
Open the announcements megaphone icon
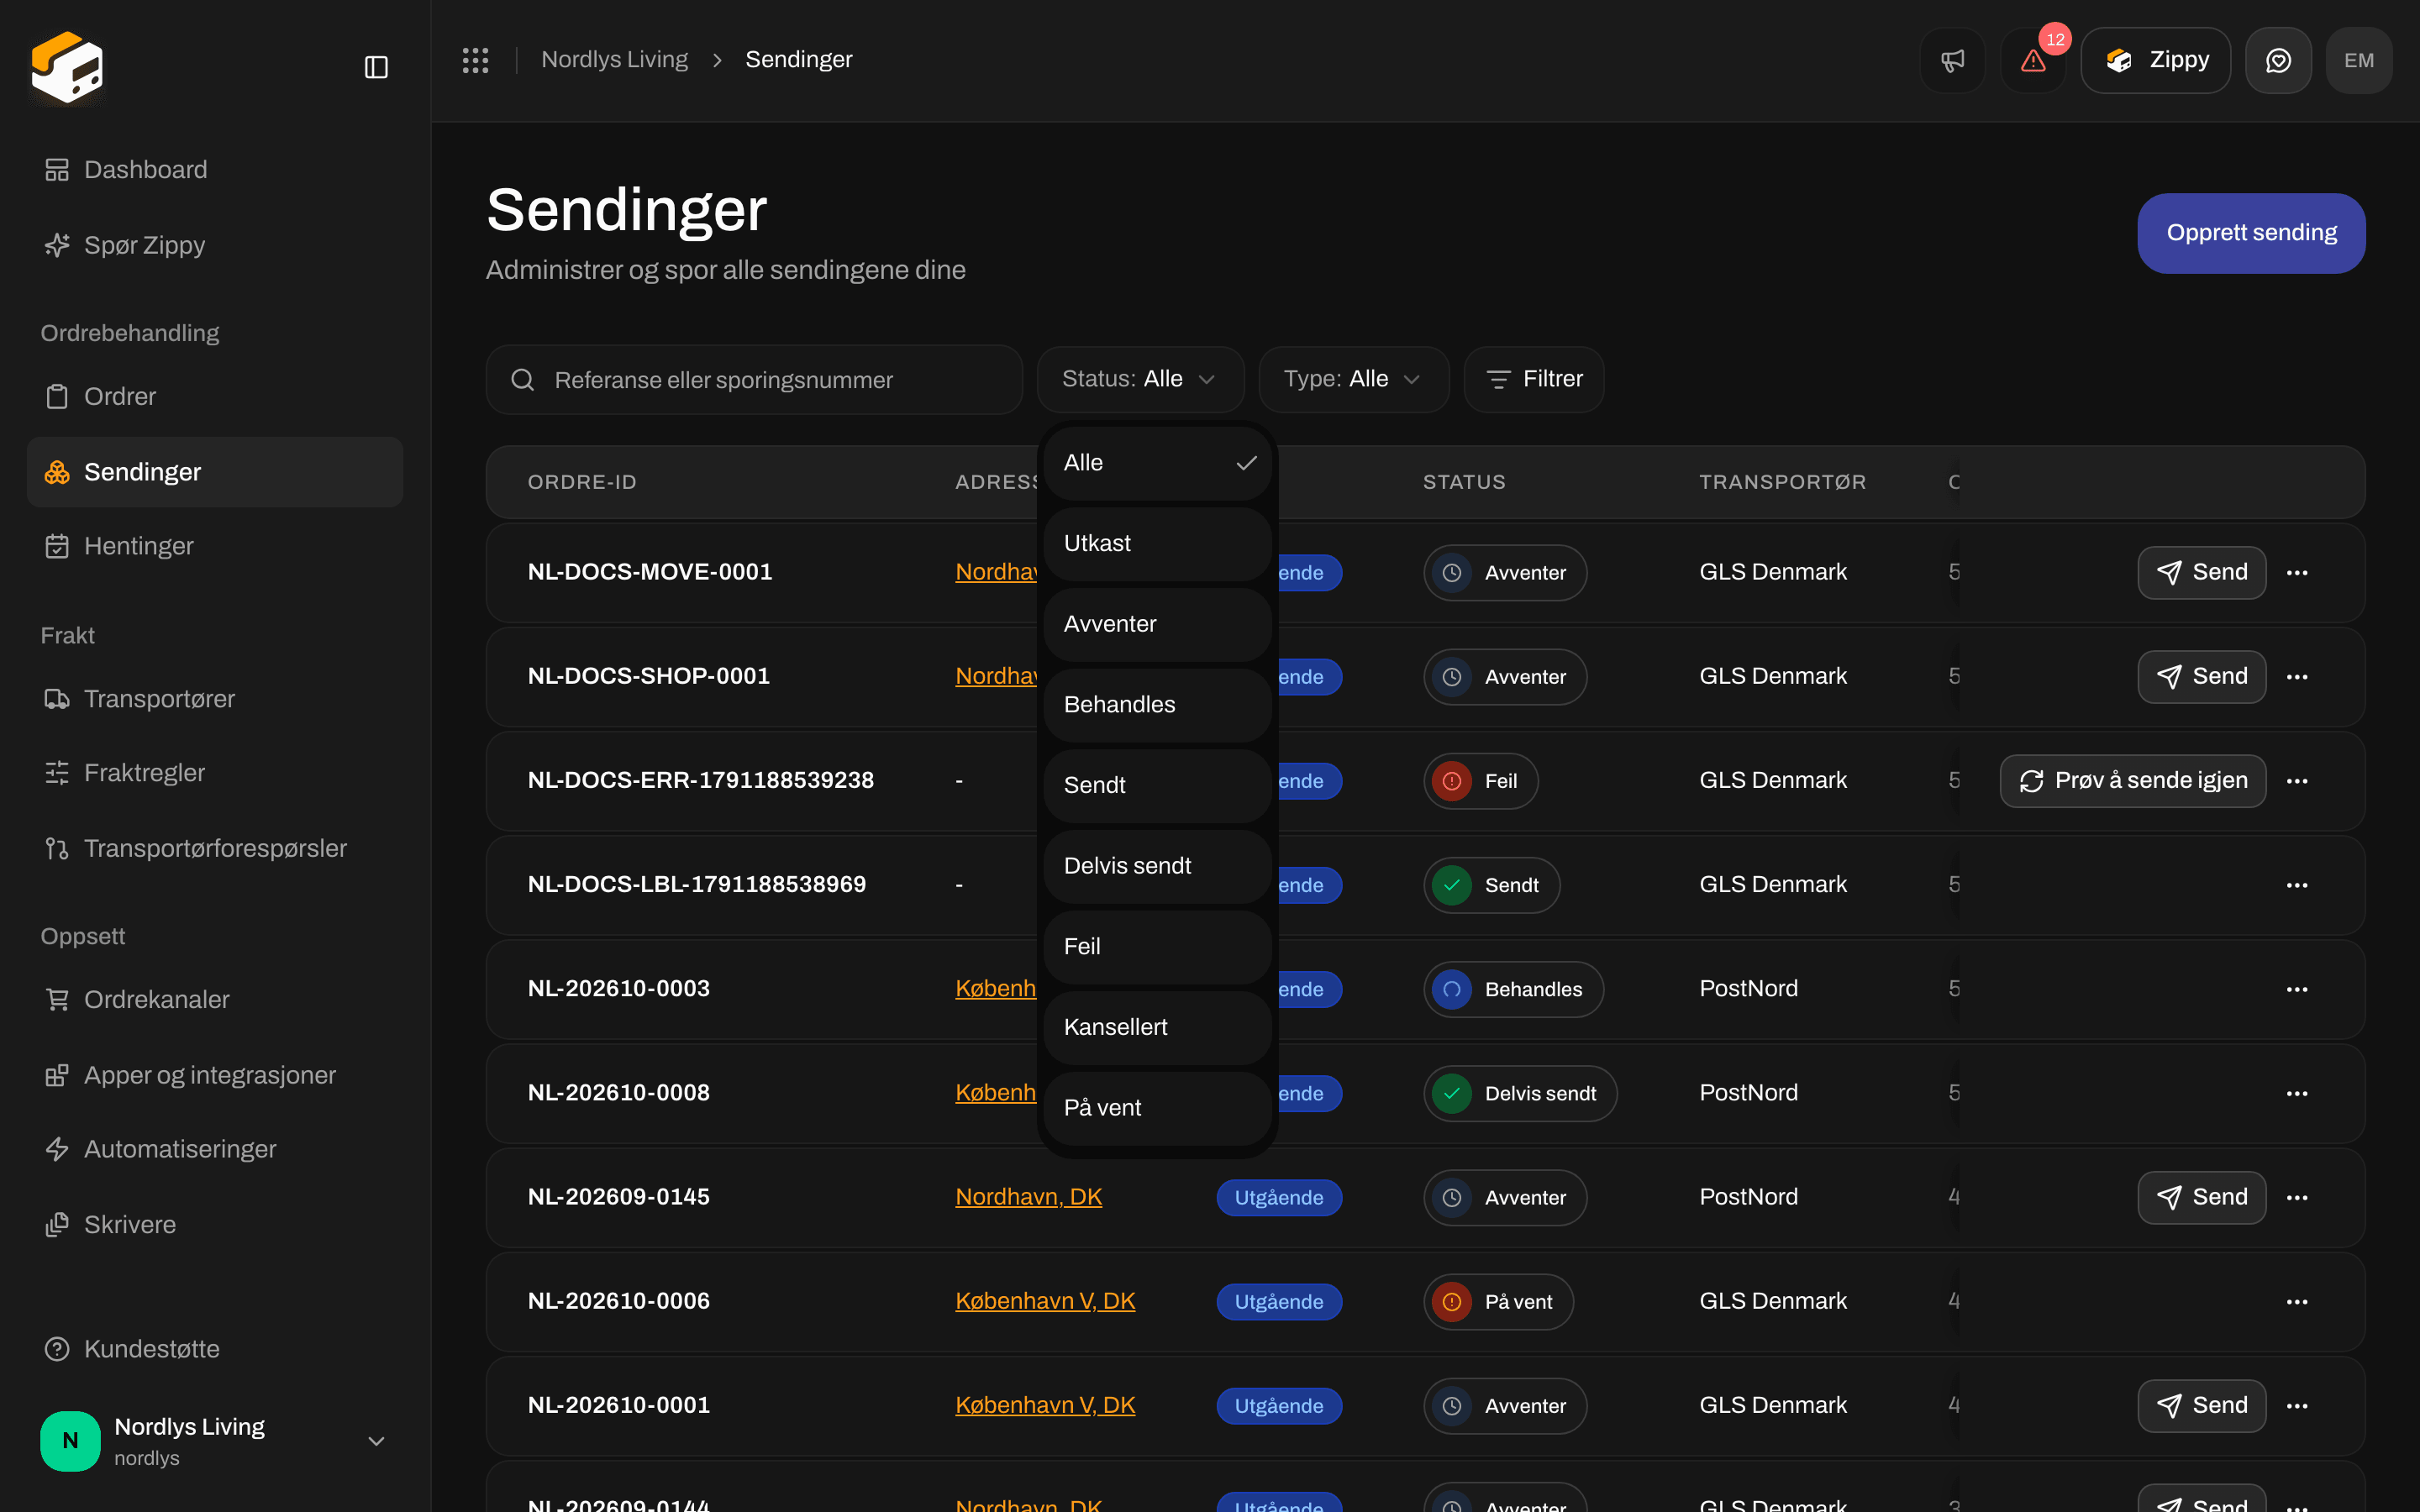coord(1952,60)
